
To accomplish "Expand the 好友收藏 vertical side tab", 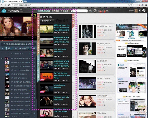I will (x=38, y=61).
